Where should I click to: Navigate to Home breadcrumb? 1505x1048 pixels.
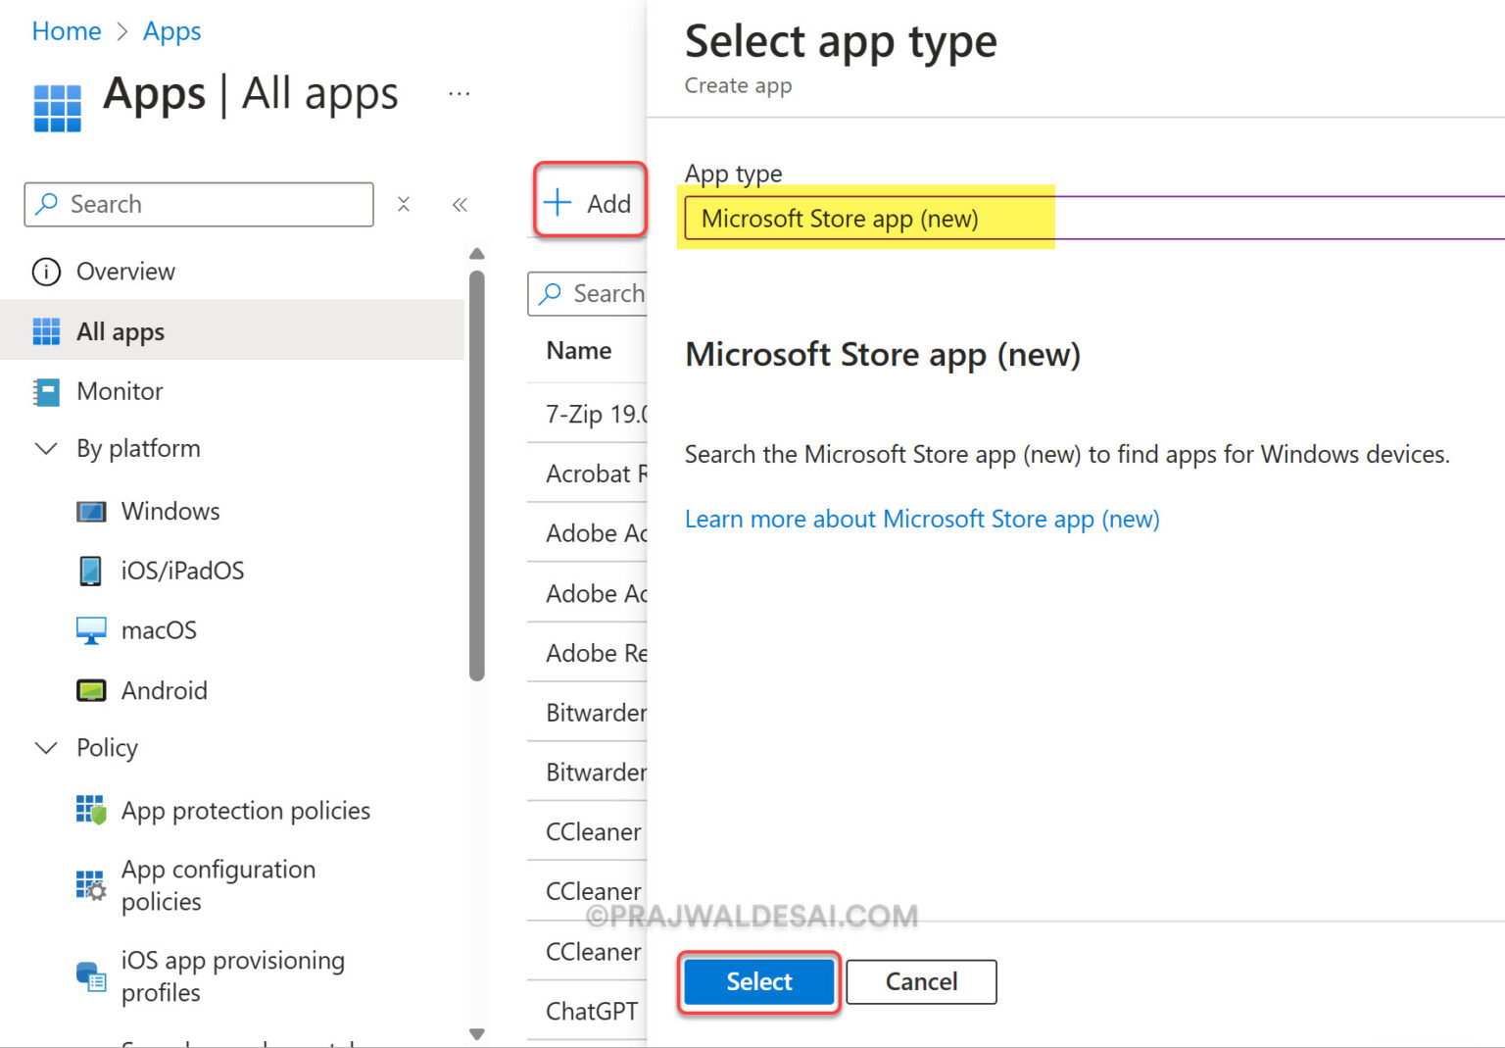pos(67,31)
